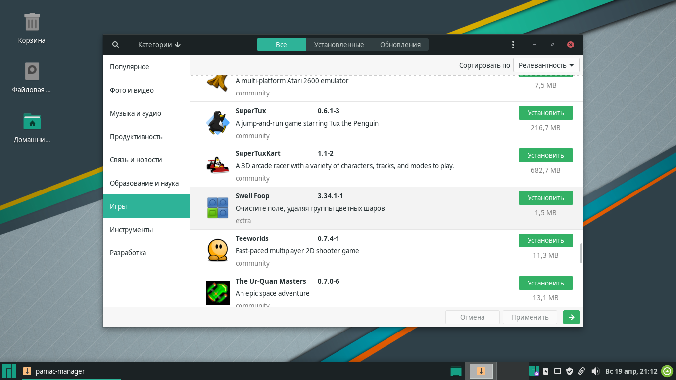The height and width of the screenshot is (380, 676).
Task: Install SuperTuxKart with Установить button
Action: pos(546,155)
